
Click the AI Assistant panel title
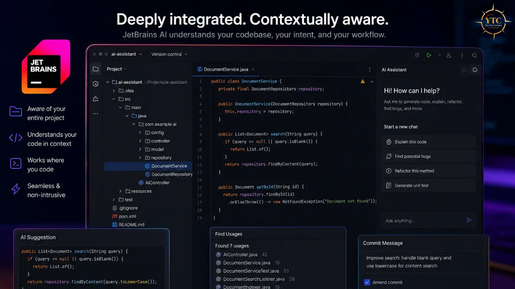pos(394,70)
